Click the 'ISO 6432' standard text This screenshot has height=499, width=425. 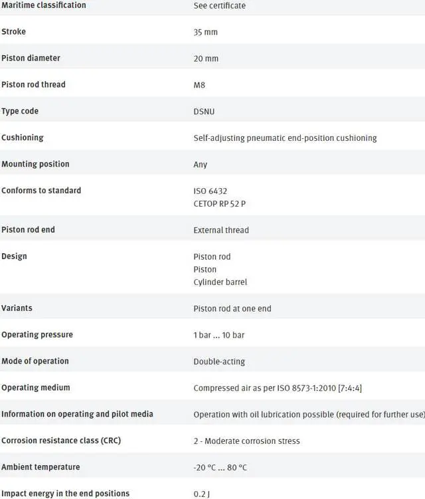tap(211, 191)
